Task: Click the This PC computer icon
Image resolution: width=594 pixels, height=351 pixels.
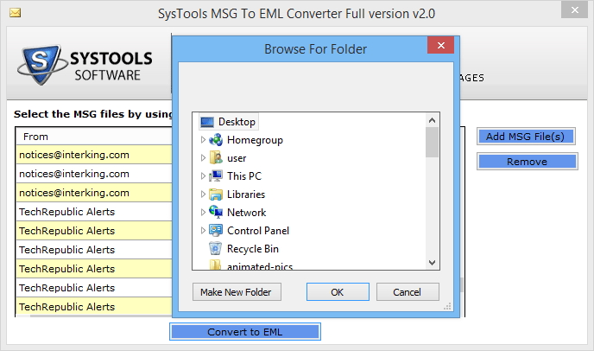Action: coord(216,176)
